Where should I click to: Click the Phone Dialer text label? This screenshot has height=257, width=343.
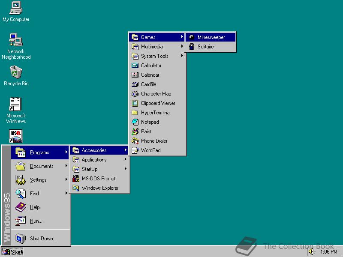(x=154, y=141)
